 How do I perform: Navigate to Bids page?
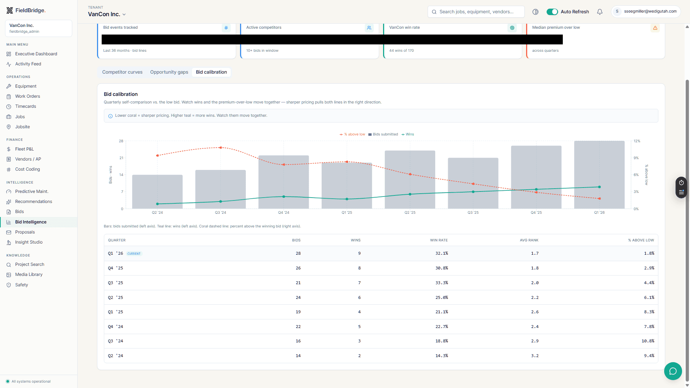pyautogui.click(x=19, y=212)
